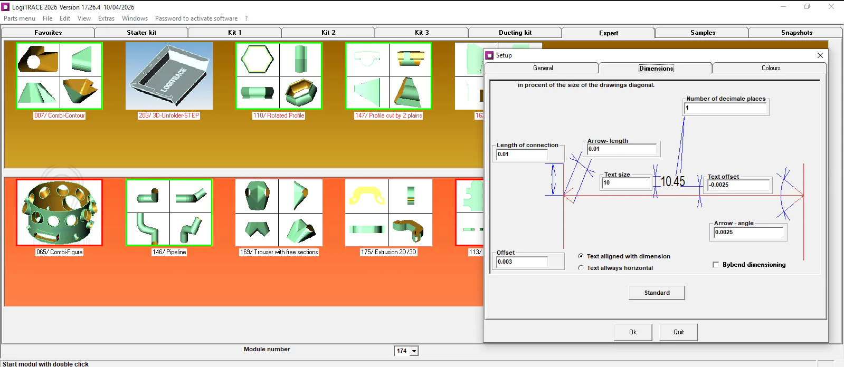Switch to the Snapshots tab
Screen dimensions: 844x367
(x=796, y=33)
